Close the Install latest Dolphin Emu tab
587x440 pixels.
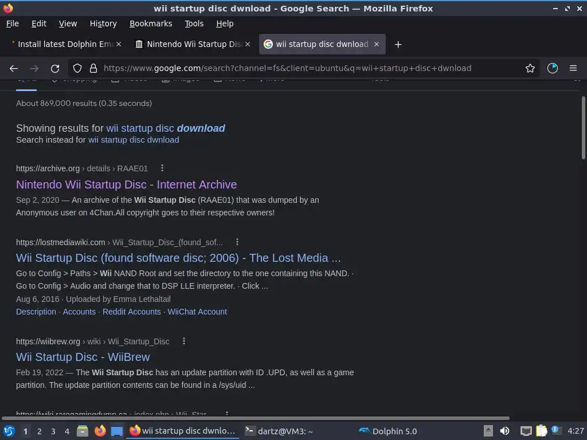click(119, 44)
